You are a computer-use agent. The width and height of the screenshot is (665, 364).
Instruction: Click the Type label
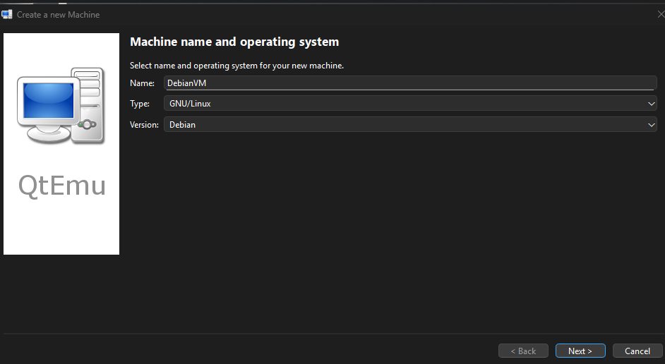[x=140, y=104]
